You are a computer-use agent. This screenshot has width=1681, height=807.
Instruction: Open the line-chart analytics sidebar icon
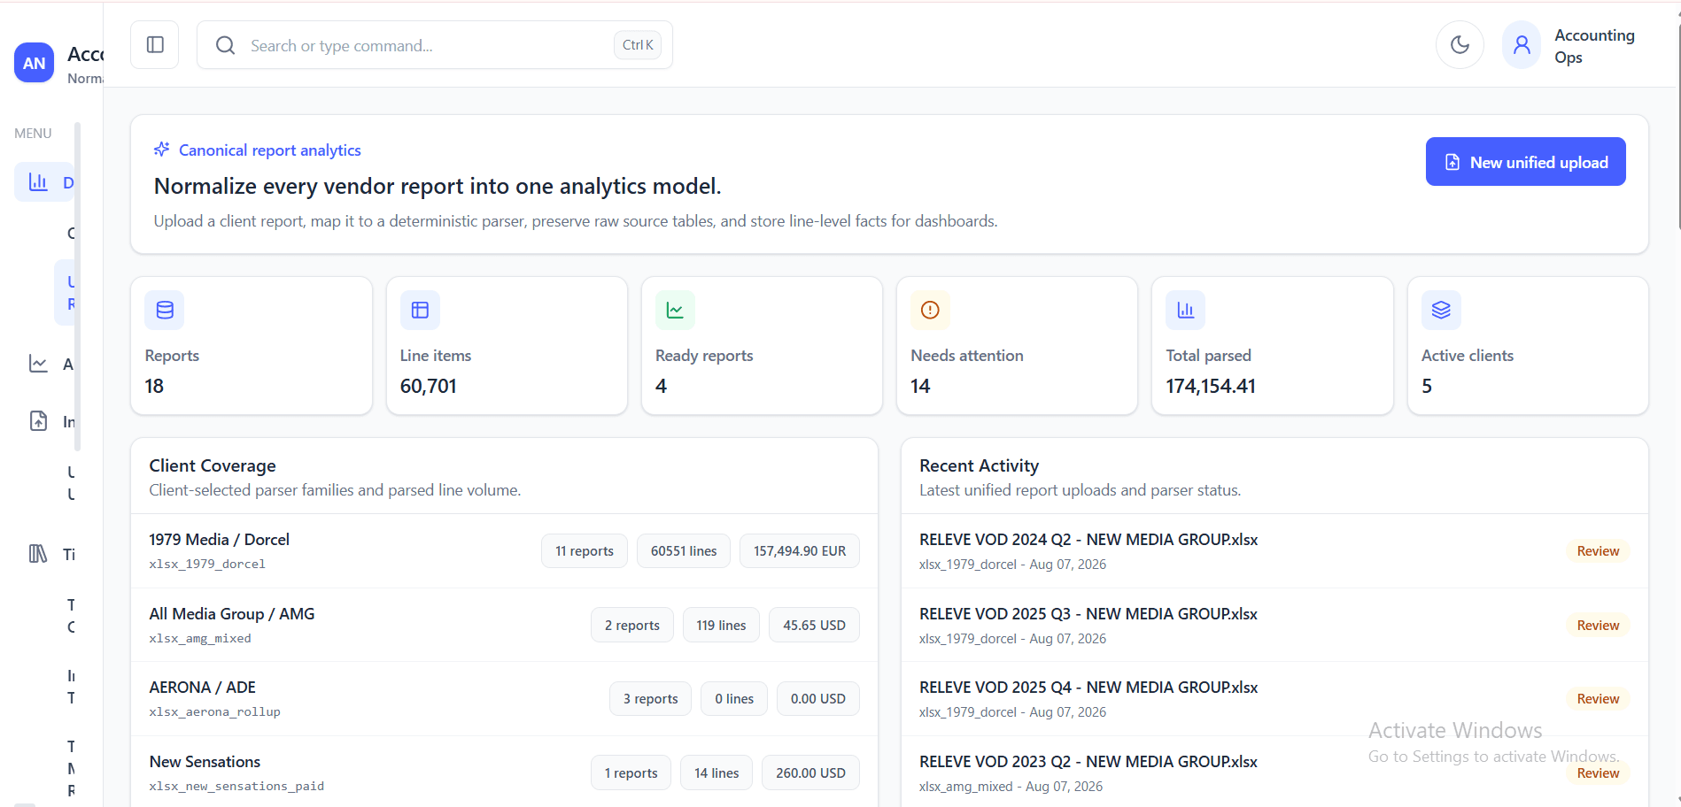(38, 363)
